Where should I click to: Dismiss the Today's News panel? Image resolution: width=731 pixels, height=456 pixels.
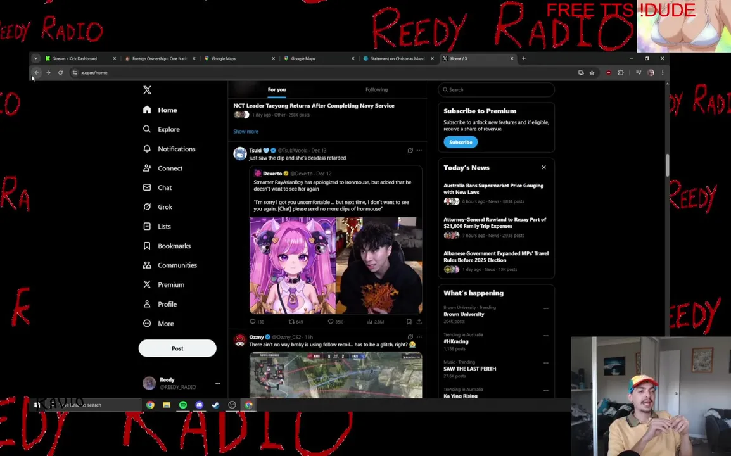point(543,167)
